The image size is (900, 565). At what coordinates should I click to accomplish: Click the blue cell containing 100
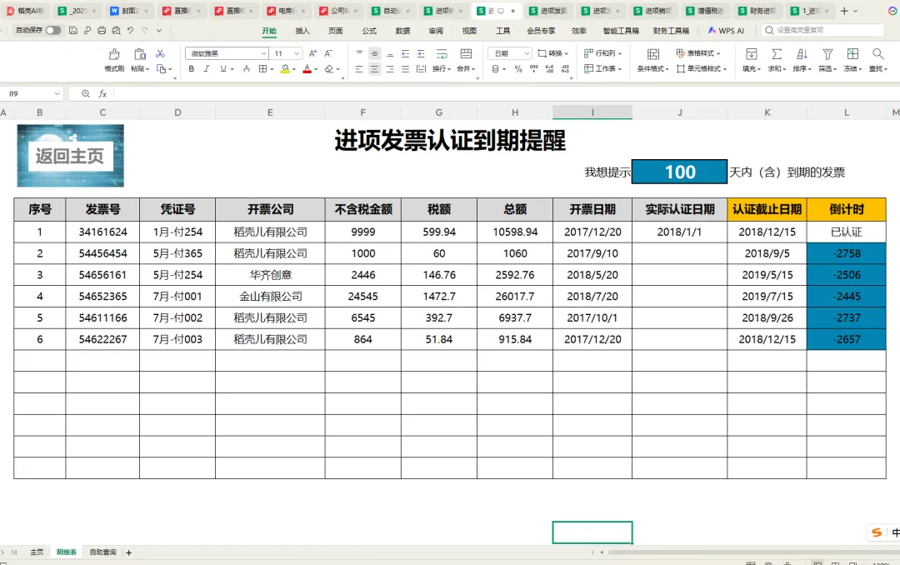(x=680, y=172)
